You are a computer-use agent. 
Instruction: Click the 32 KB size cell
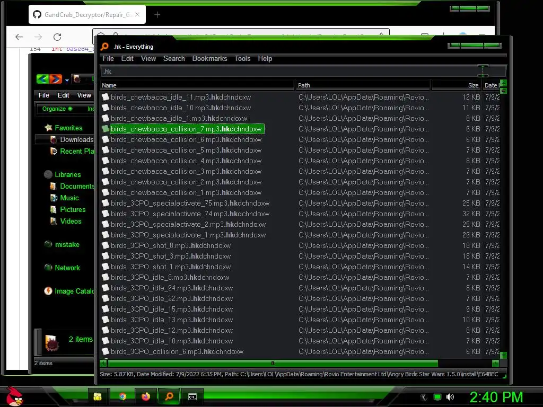[471, 214]
